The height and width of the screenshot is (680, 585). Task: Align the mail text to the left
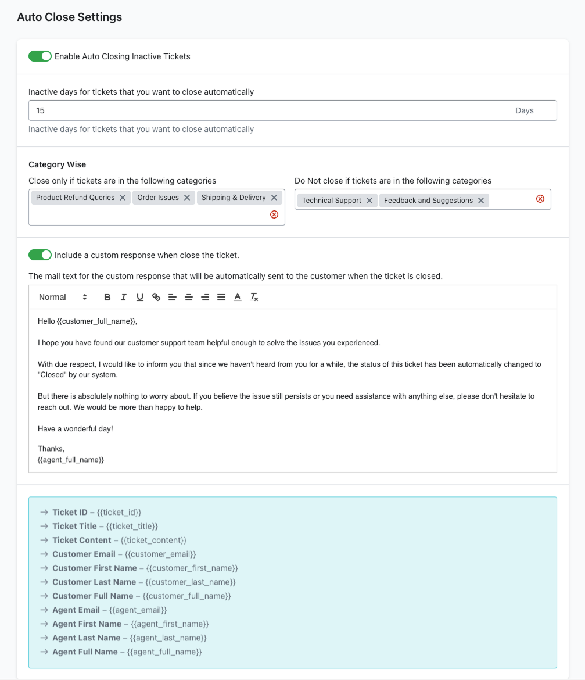coord(172,297)
